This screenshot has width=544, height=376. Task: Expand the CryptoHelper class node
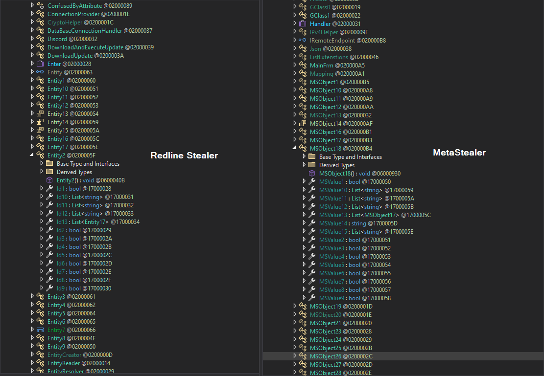click(x=32, y=22)
